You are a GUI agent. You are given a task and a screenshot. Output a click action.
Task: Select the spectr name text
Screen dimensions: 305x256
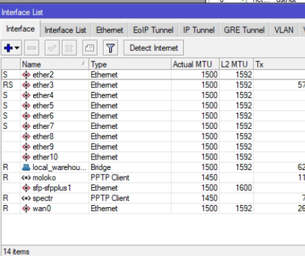point(43,198)
